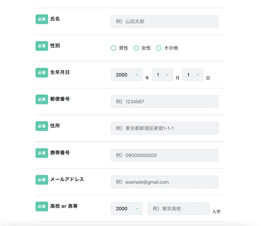This screenshot has width=273, height=226.
Task: Click the 住所 address input field
Action: [x=164, y=128]
